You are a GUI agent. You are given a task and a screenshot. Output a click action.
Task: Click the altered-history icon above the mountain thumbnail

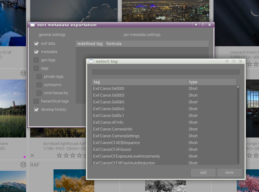tap(23, 165)
